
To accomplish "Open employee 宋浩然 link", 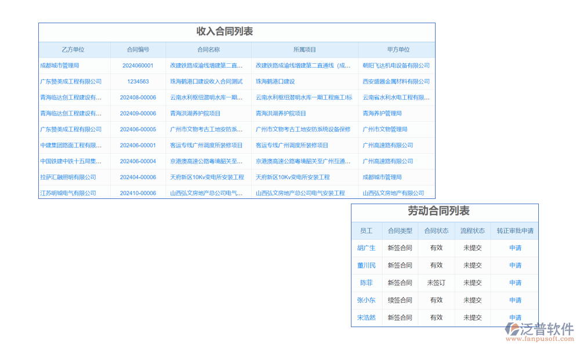I will pyautogui.click(x=366, y=318).
